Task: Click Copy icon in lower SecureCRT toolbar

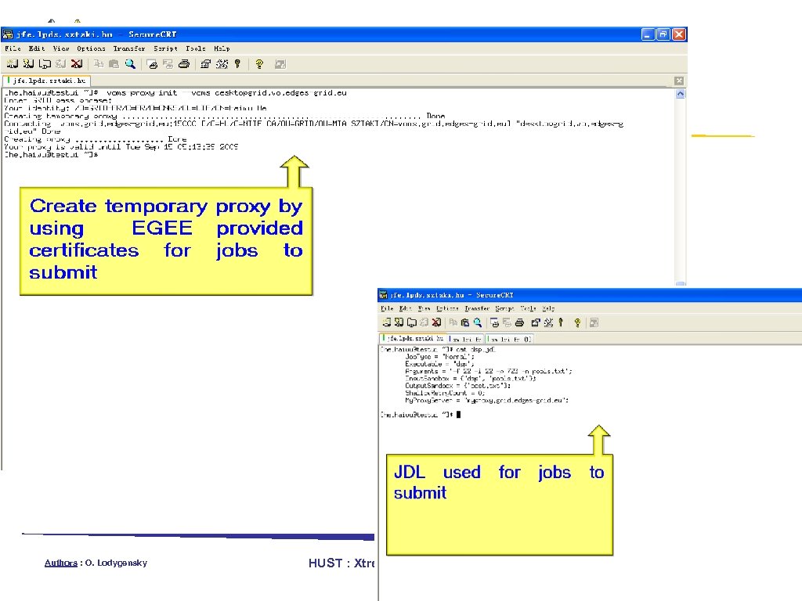Action: tap(453, 322)
